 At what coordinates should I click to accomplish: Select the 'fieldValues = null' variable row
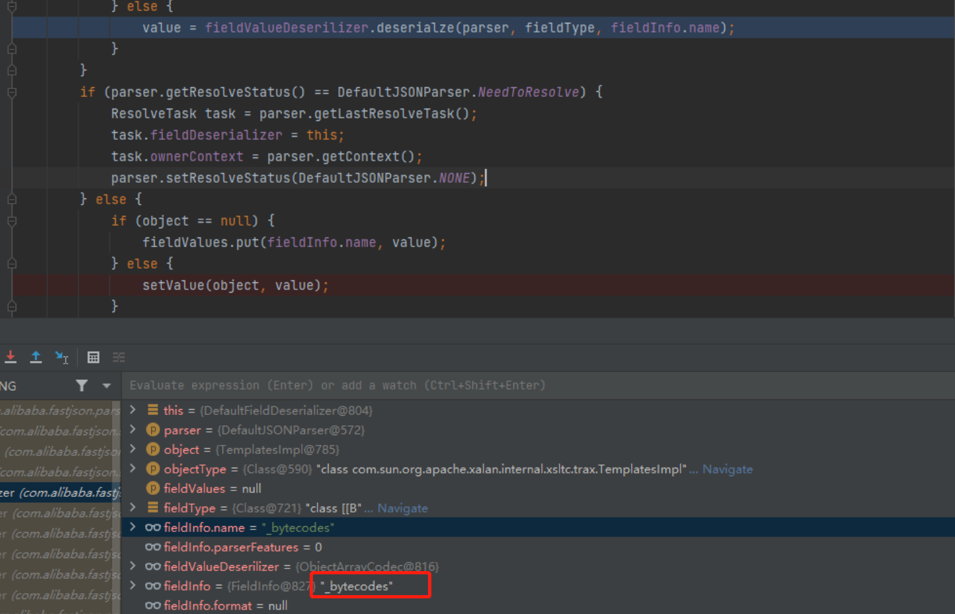[x=539, y=488]
